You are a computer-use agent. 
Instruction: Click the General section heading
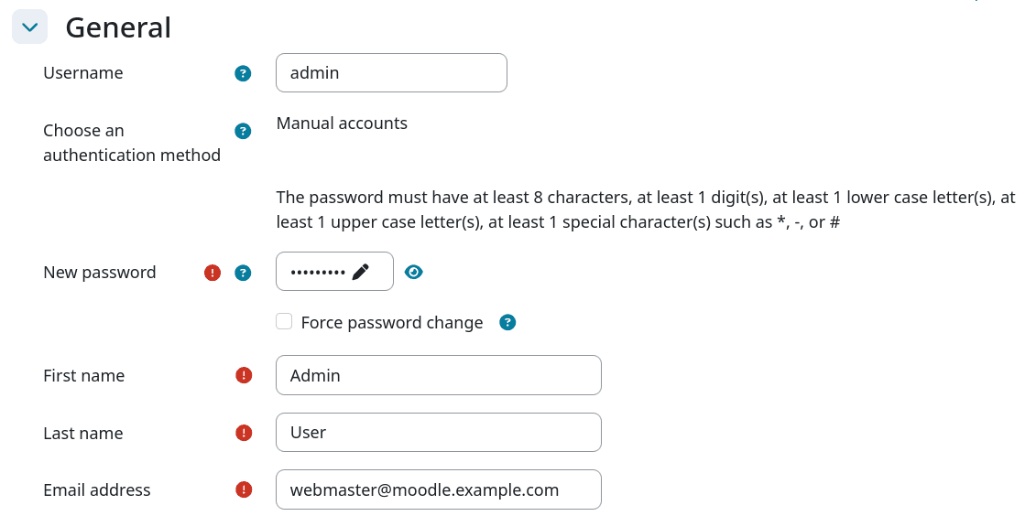[118, 27]
